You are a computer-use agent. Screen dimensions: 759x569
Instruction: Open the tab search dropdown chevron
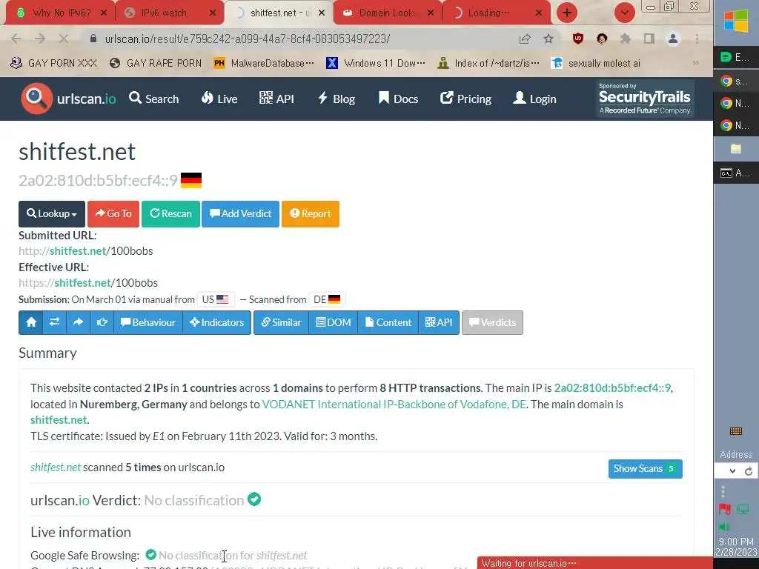coord(624,13)
